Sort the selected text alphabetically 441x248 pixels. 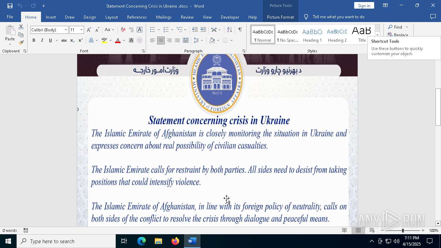tap(229, 30)
